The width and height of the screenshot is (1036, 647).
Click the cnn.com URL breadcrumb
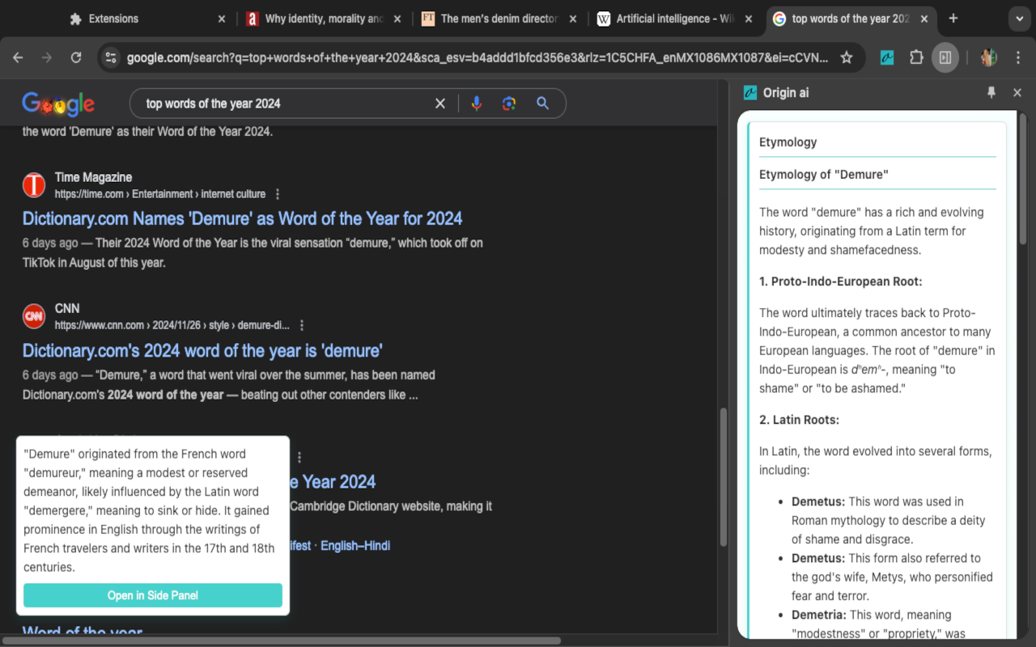point(172,325)
